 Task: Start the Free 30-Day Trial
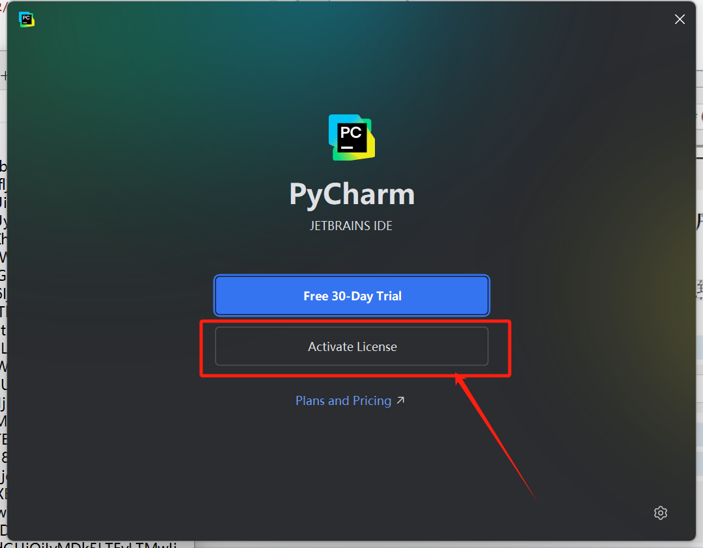click(352, 296)
